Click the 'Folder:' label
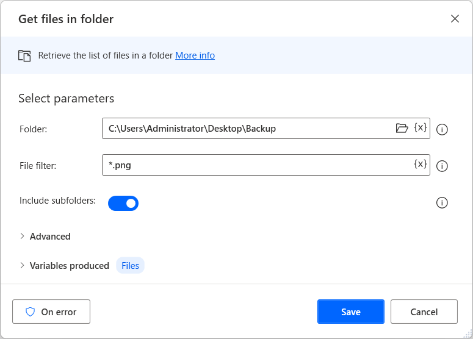This screenshot has height=339, width=473. pos(33,129)
